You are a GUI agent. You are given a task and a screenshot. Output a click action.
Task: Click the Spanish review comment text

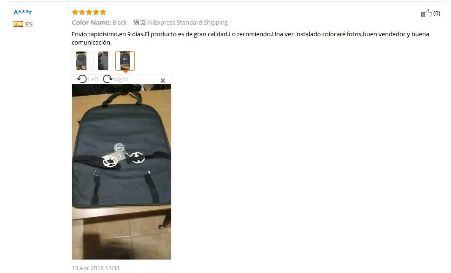[250, 38]
